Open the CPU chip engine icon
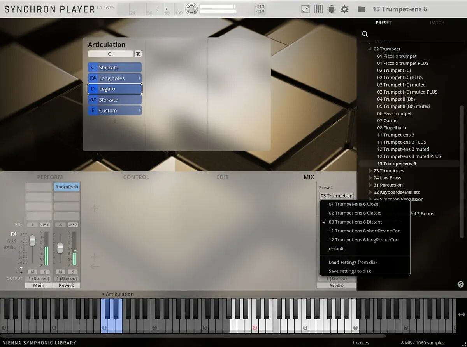The width and height of the screenshot is (467, 347). click(x=331, y=9)
